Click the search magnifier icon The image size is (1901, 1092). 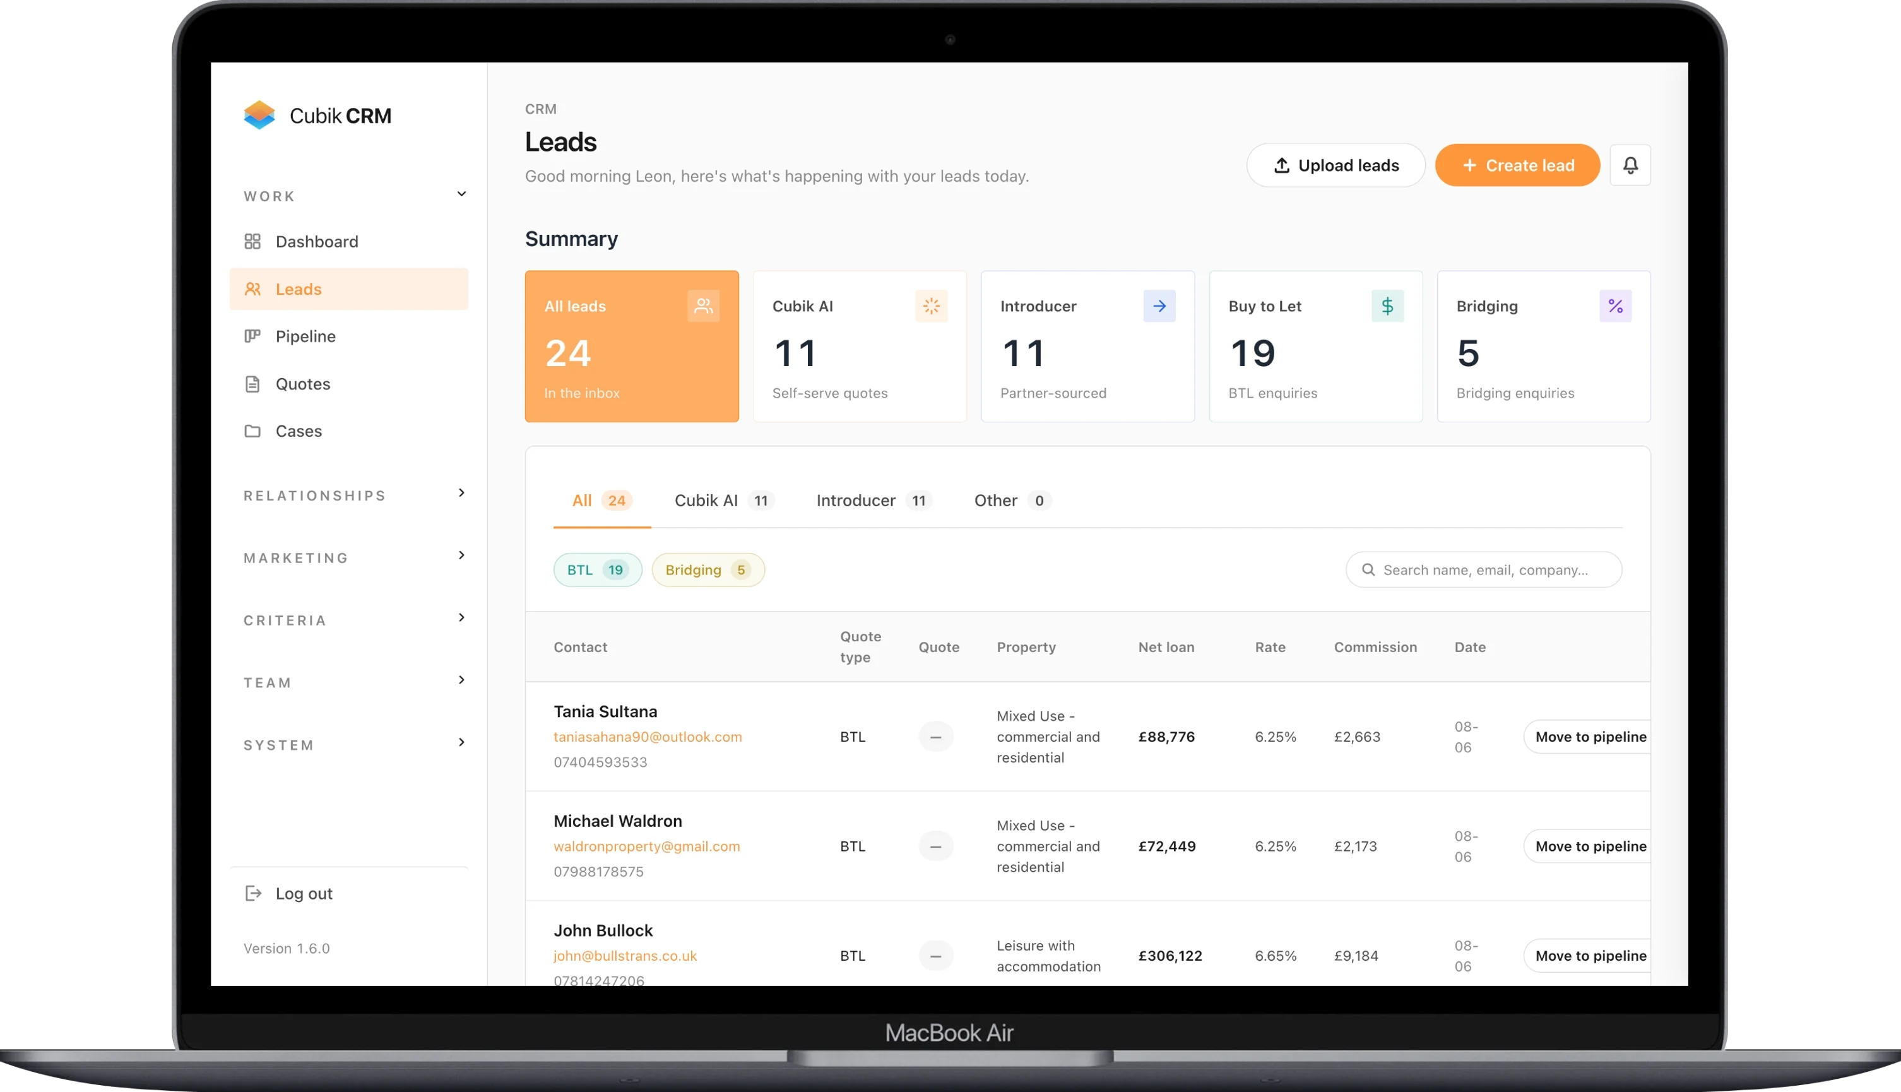(x=1368, y=570)
